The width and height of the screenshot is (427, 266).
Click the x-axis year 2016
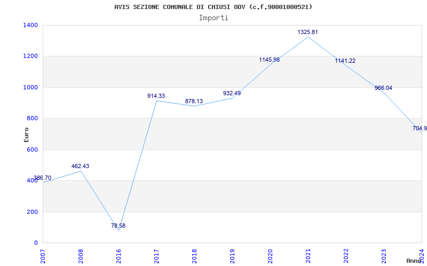coord(118,256)
